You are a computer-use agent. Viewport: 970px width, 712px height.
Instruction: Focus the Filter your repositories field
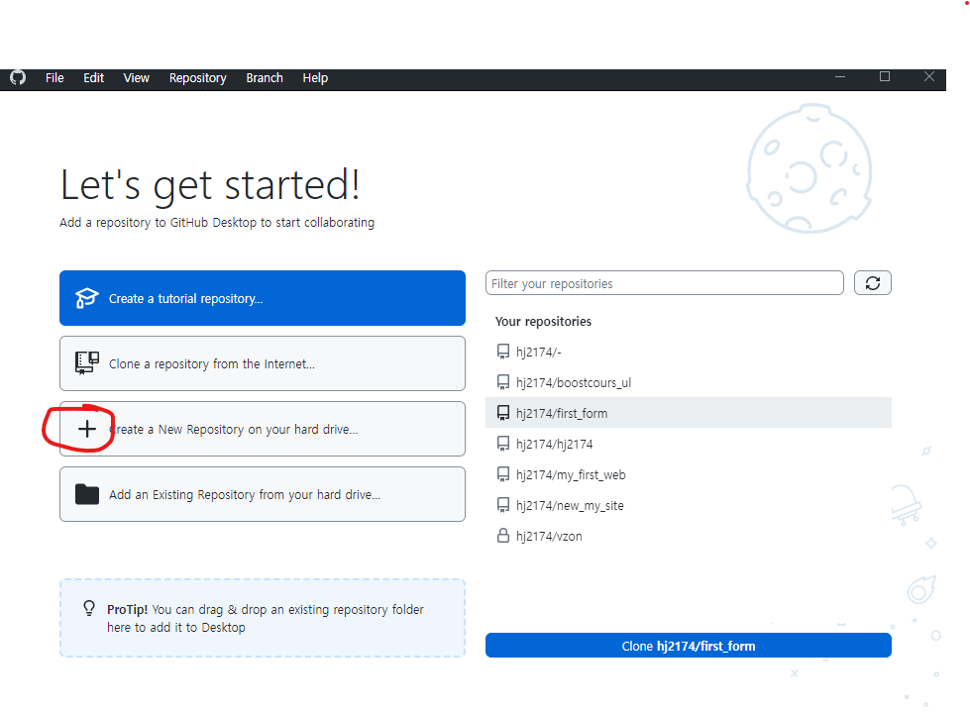click(665, 283)
